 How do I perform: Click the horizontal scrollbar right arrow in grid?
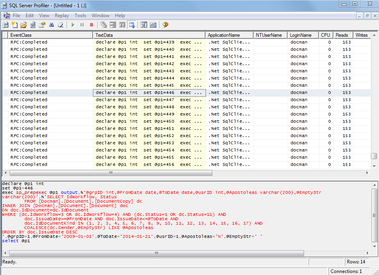pos(367,173)
